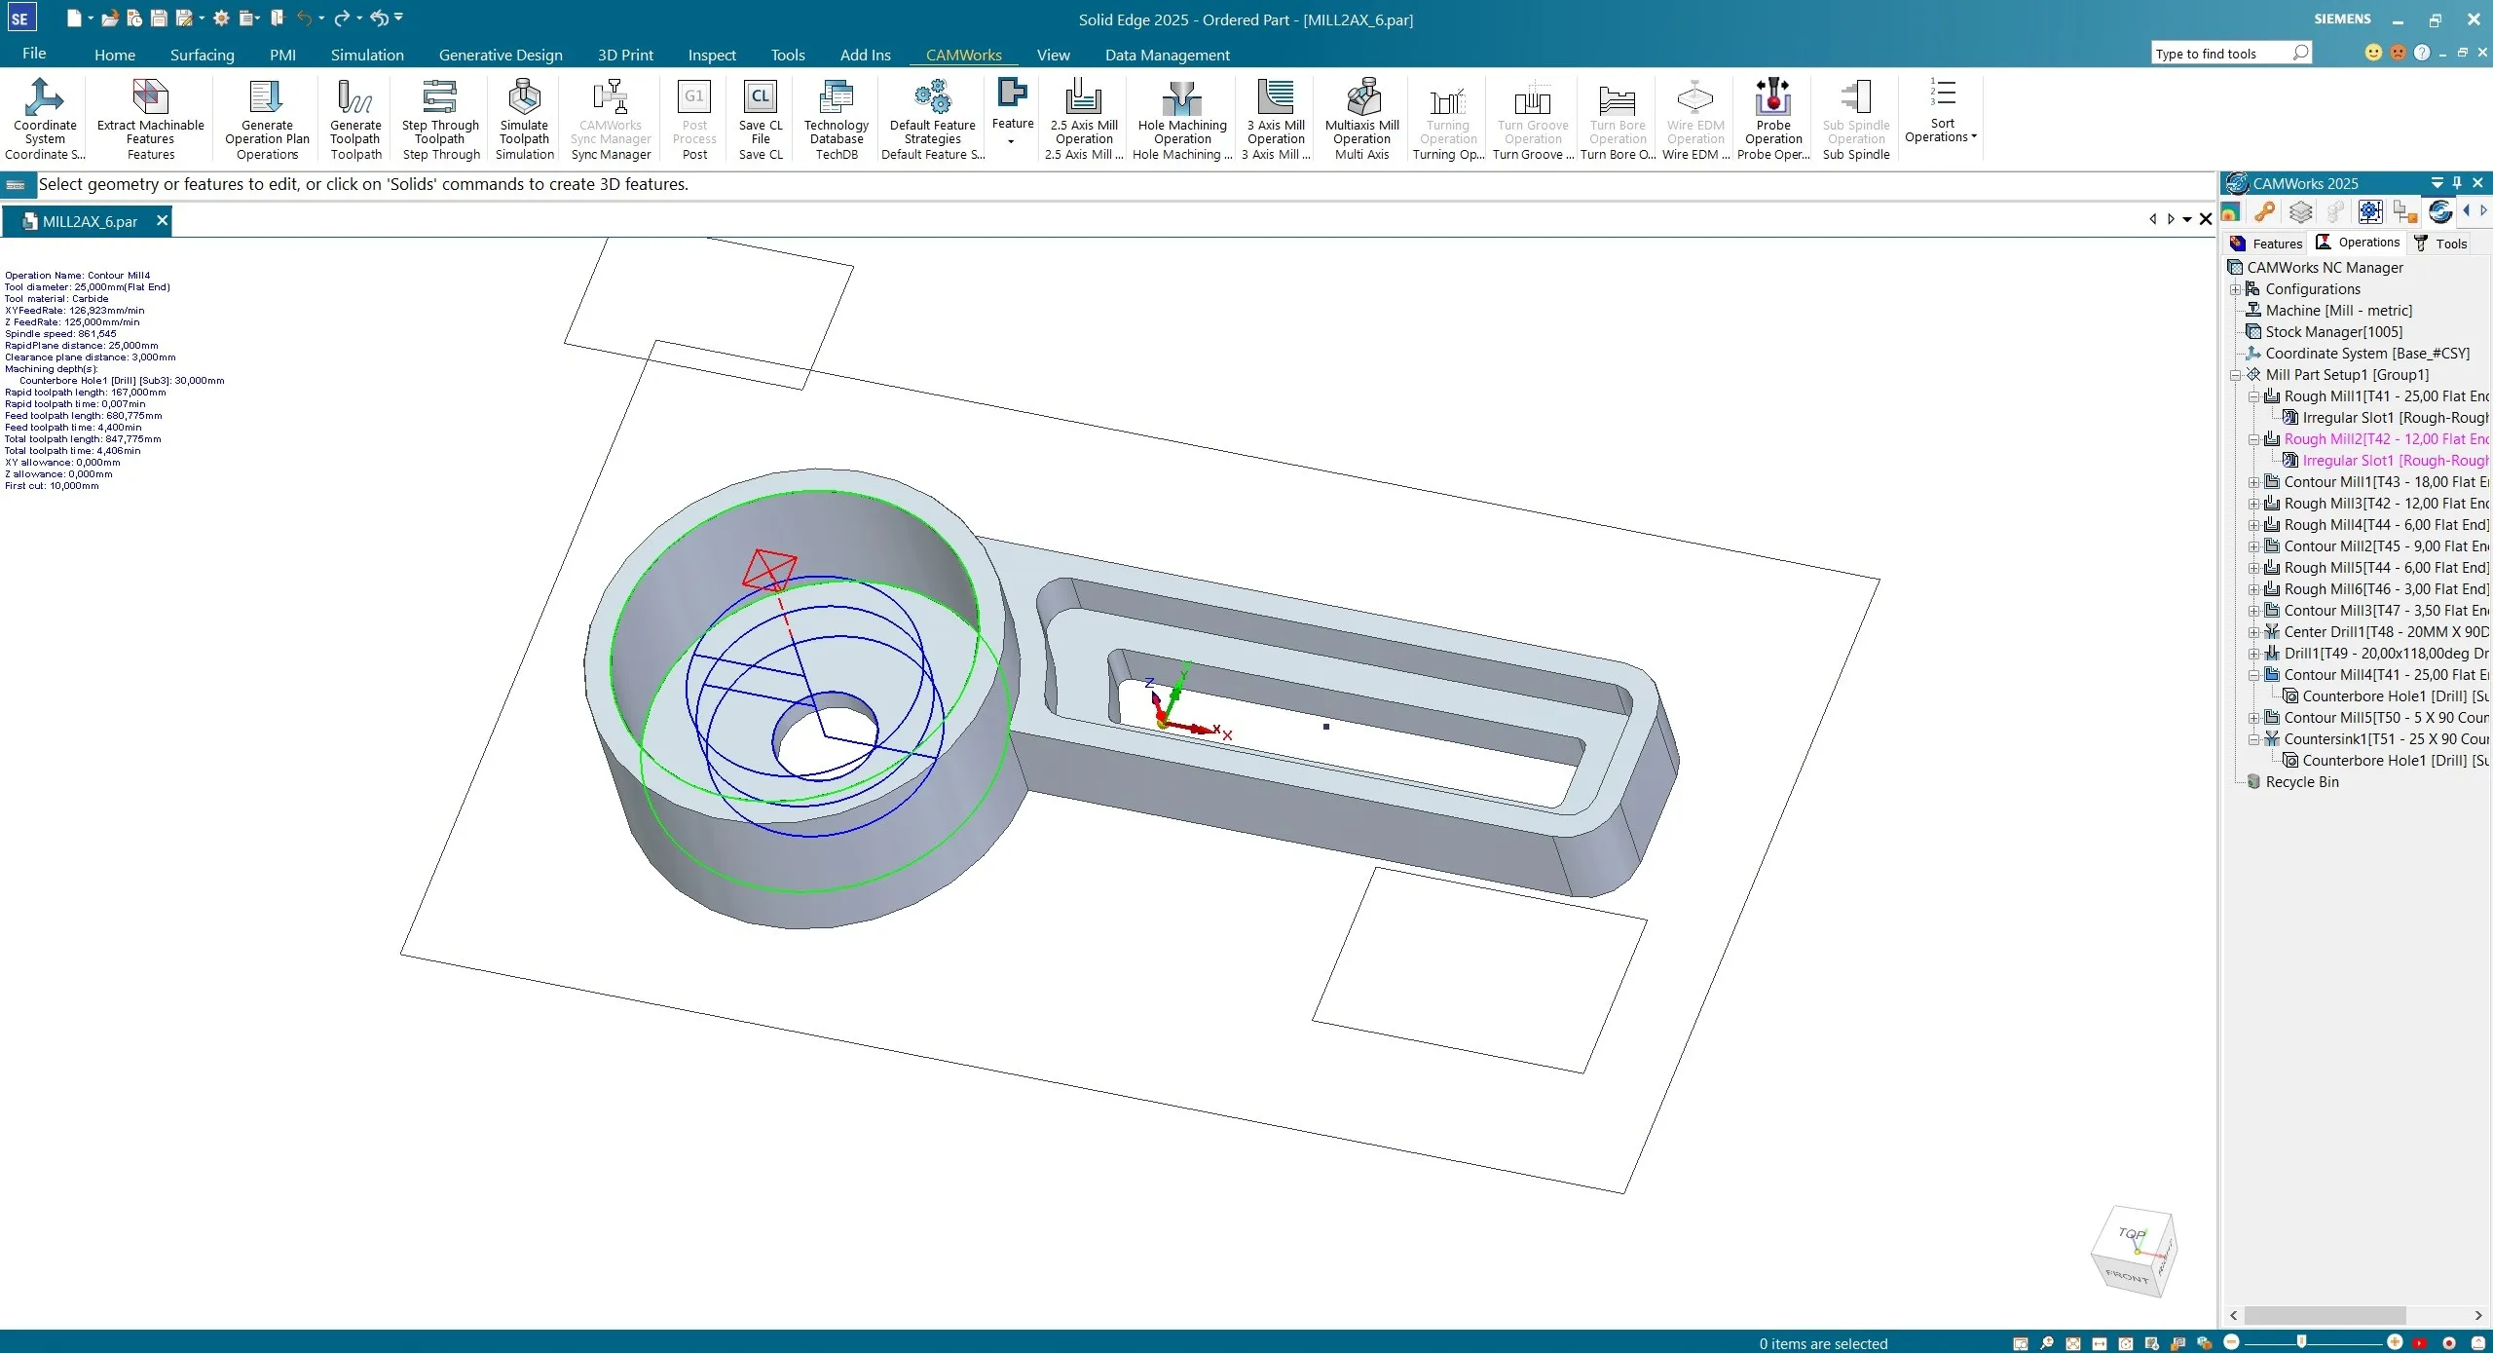
Task: Open the help question mark icon
Action: (2422, 53)
